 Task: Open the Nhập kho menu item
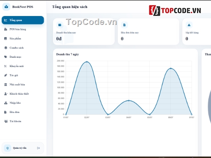(x=23, y=103)
